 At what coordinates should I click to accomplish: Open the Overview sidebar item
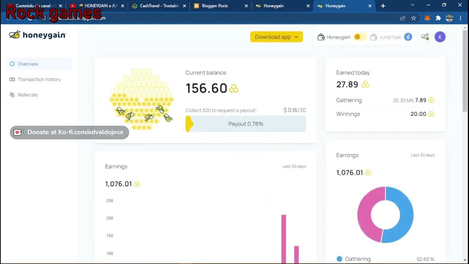(39, 64)
